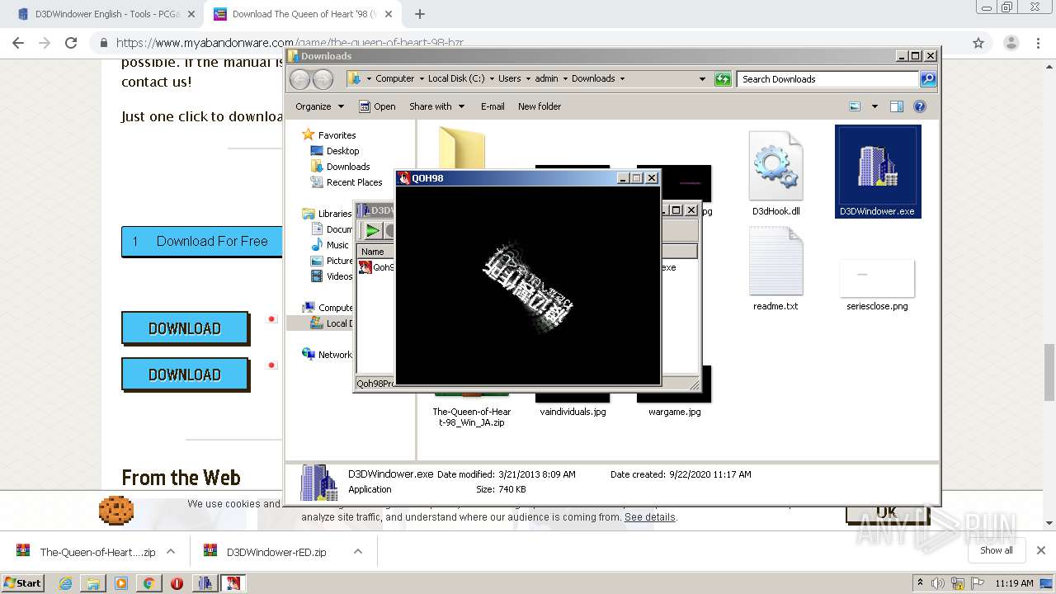The height and width of the screenshot is (594, 1056).
Task: Click Download For Free button
Action: pyautogui.click(x=202, y=242)
